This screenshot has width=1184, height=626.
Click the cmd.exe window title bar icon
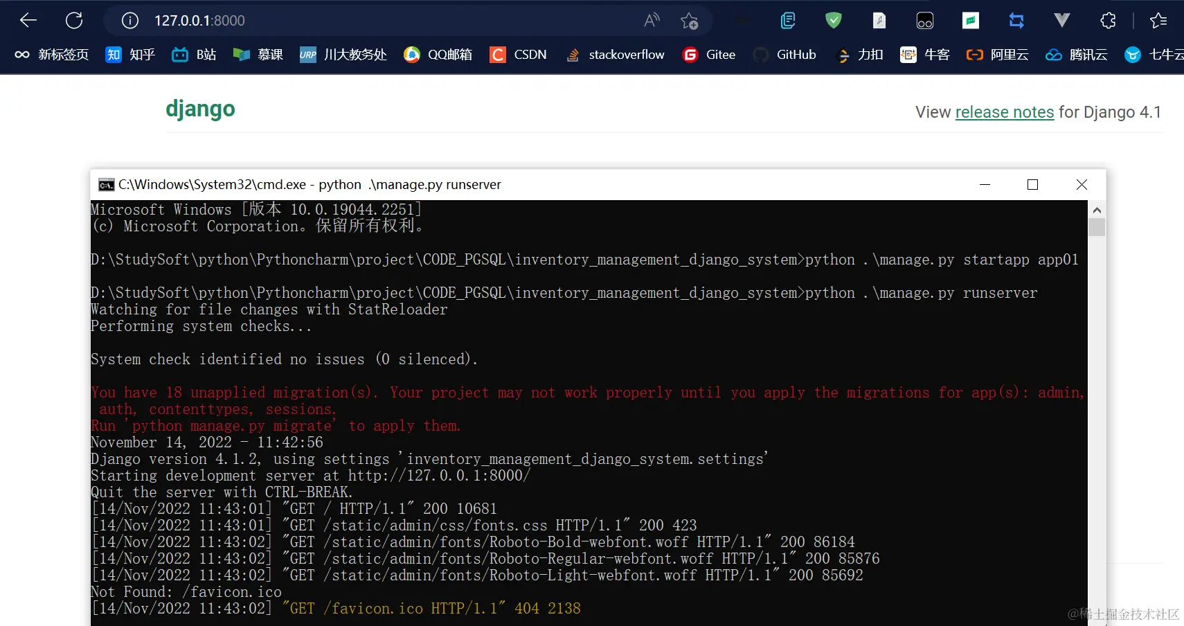tap(106, 185)
